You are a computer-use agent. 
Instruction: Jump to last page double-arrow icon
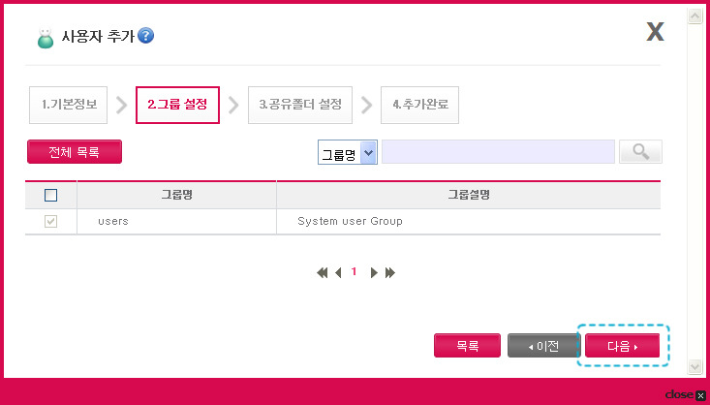[x=389, y=272]
